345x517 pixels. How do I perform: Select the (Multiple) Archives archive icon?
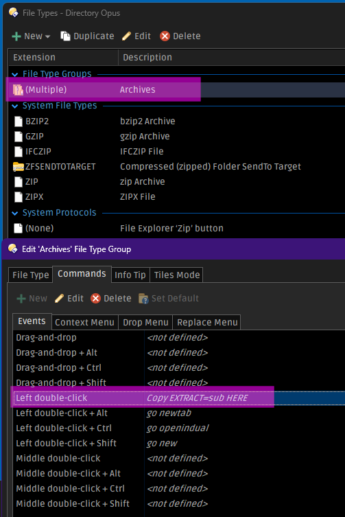tap(18, 90)
